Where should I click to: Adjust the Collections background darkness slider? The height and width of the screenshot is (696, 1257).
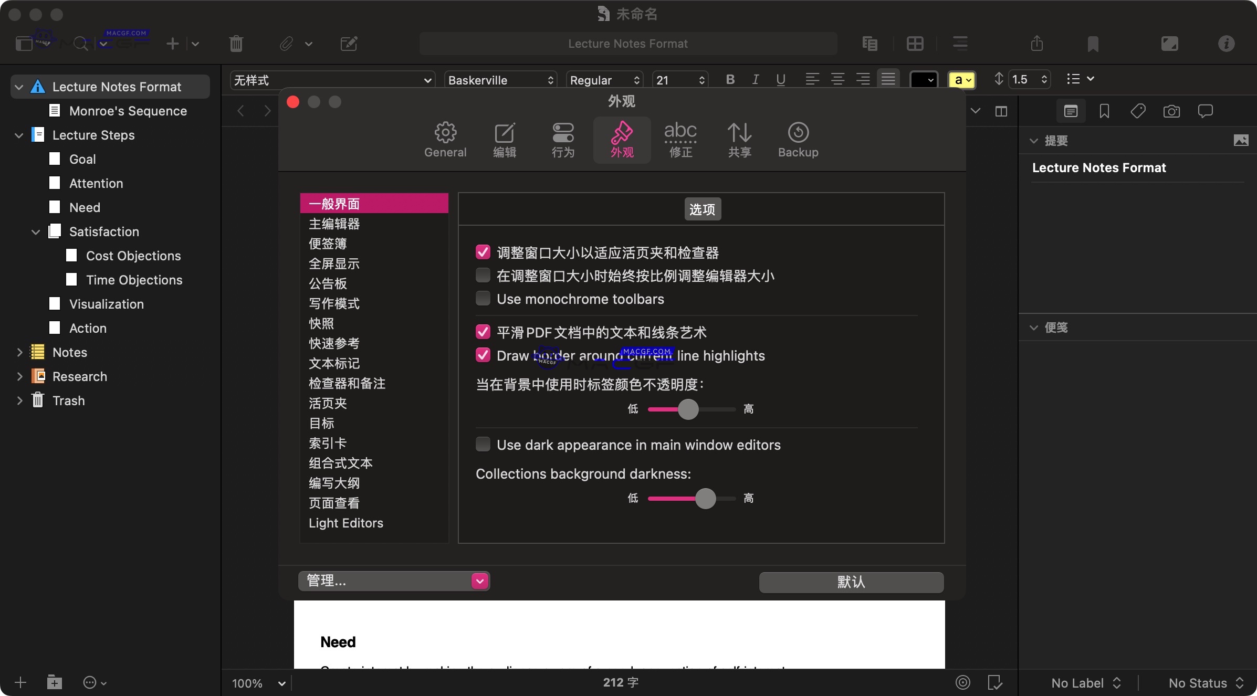tap(706, 498)
